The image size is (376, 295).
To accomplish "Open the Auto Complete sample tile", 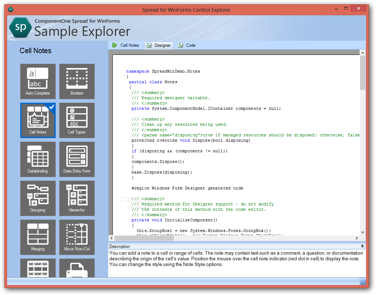I will (38, 81).
